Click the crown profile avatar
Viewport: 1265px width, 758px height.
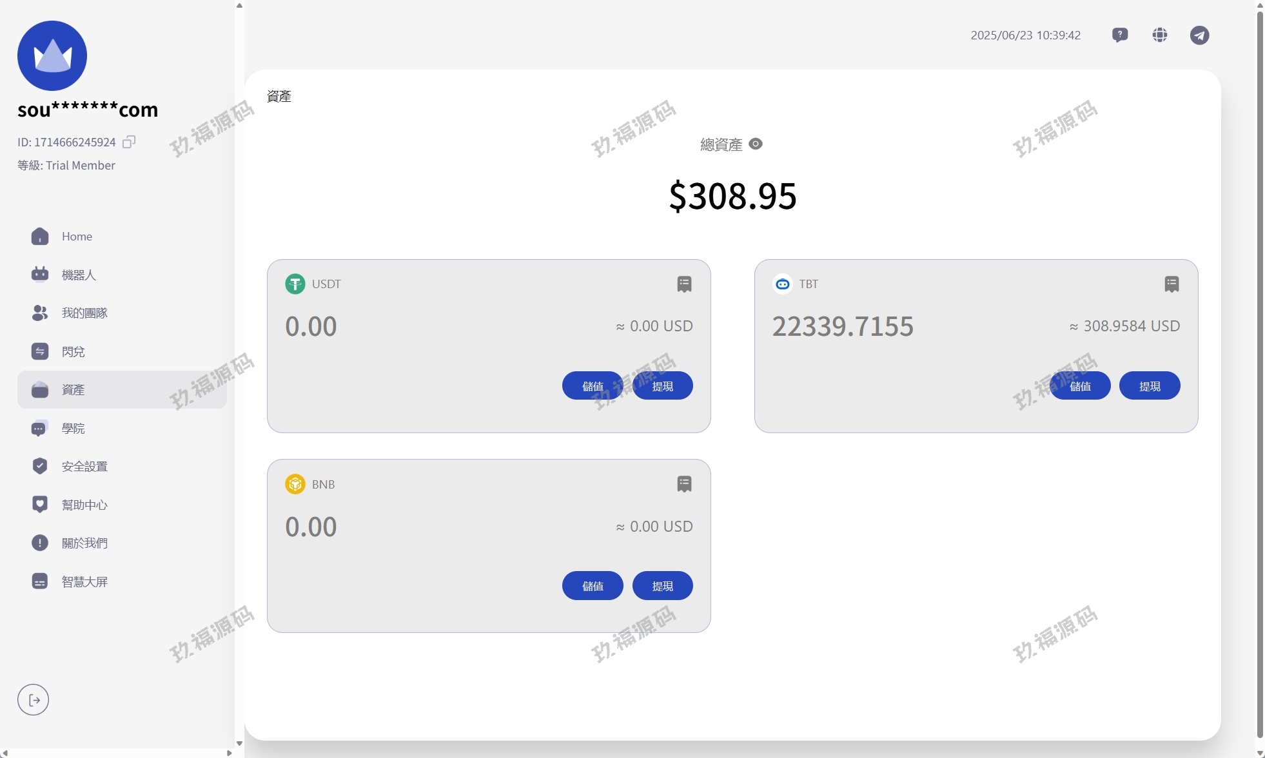(52, 55)
